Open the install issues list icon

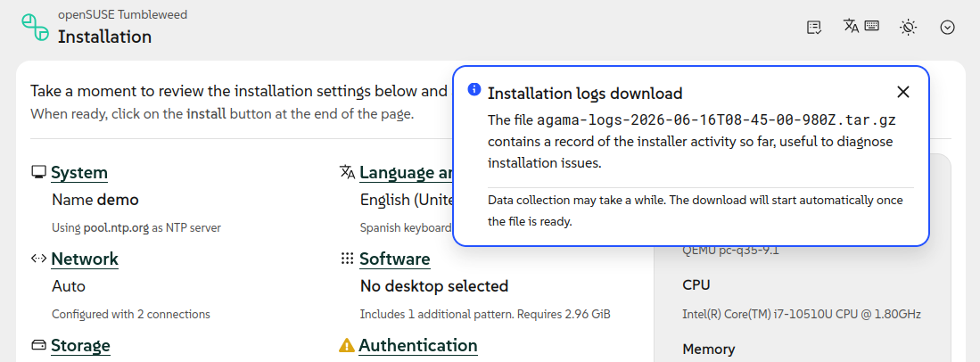(814, 27)
